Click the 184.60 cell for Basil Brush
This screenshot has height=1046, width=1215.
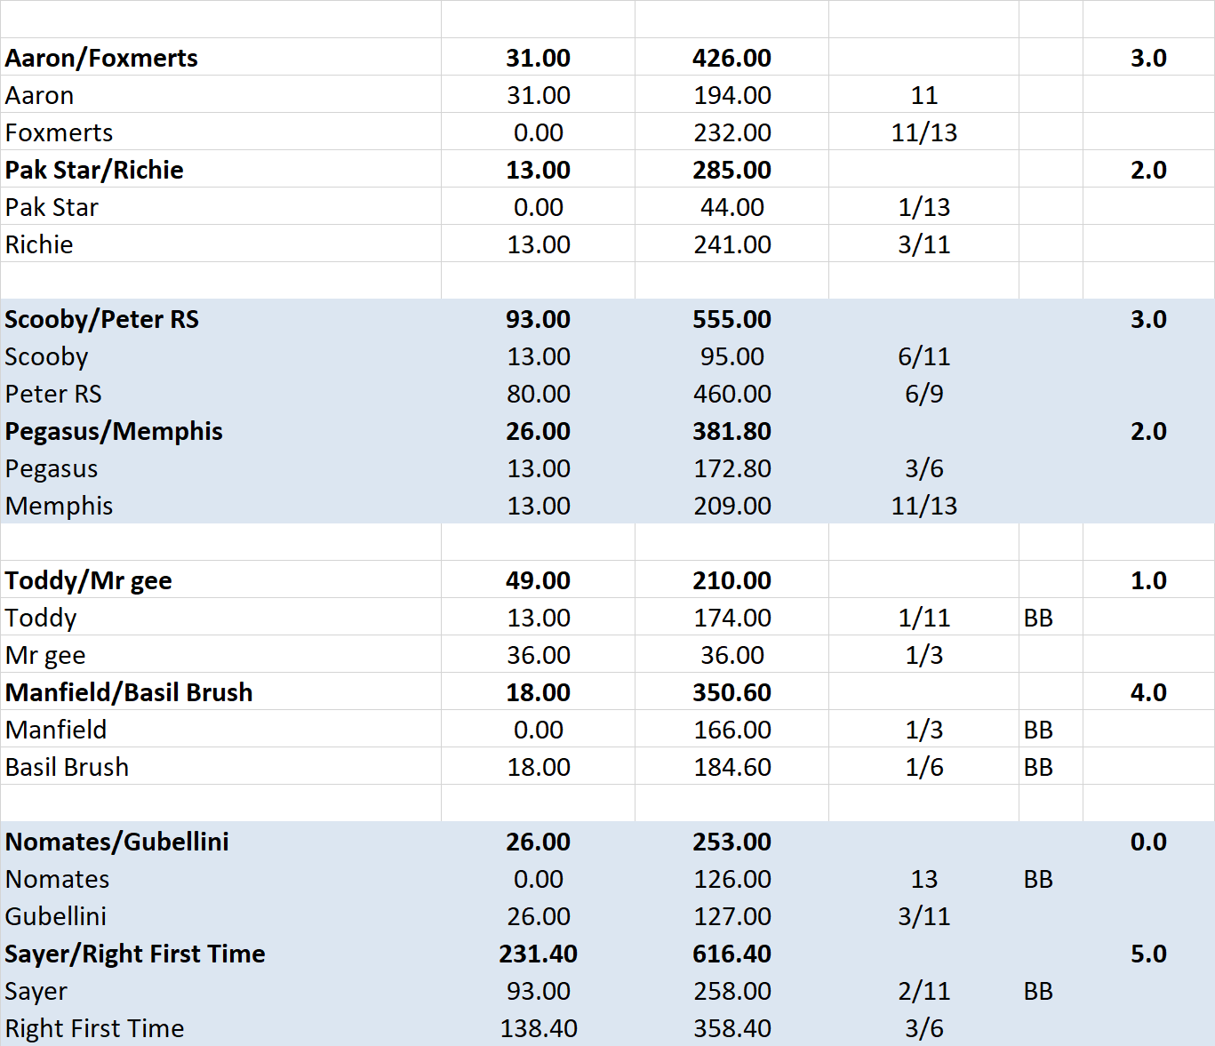(x=731, y=767)
